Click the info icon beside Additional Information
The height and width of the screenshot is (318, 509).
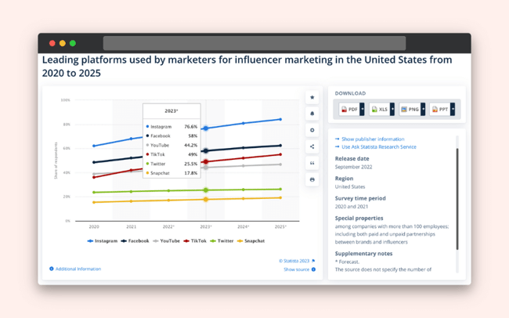coord(51,269)
